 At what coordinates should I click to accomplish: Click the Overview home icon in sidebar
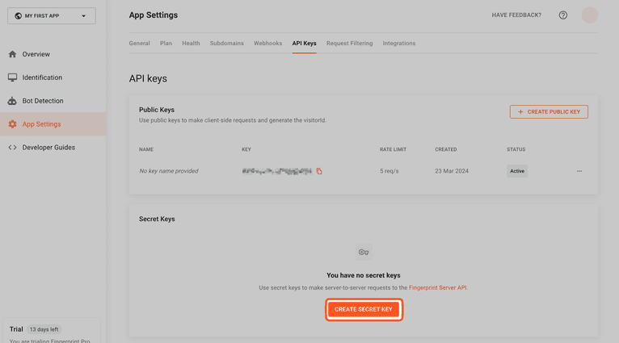point(12,55)
